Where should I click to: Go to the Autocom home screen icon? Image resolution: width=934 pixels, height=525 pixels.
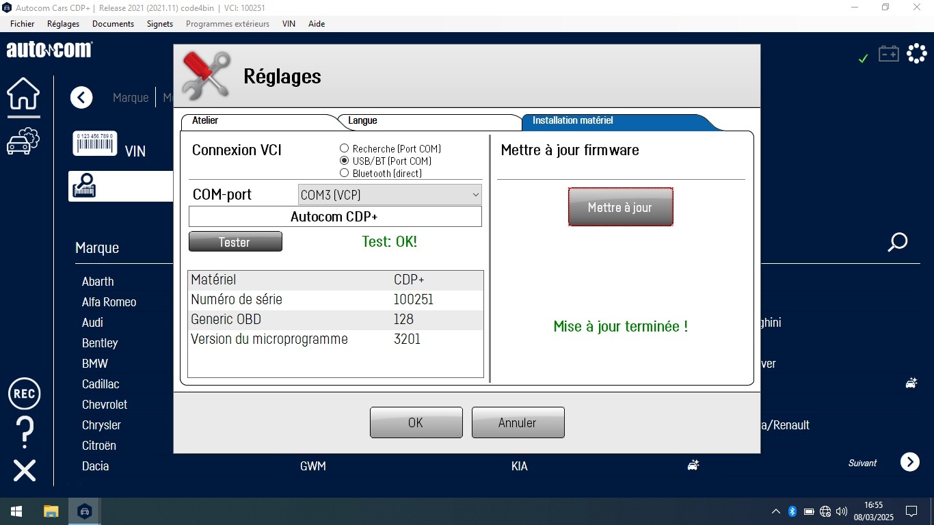pos(24,93)
